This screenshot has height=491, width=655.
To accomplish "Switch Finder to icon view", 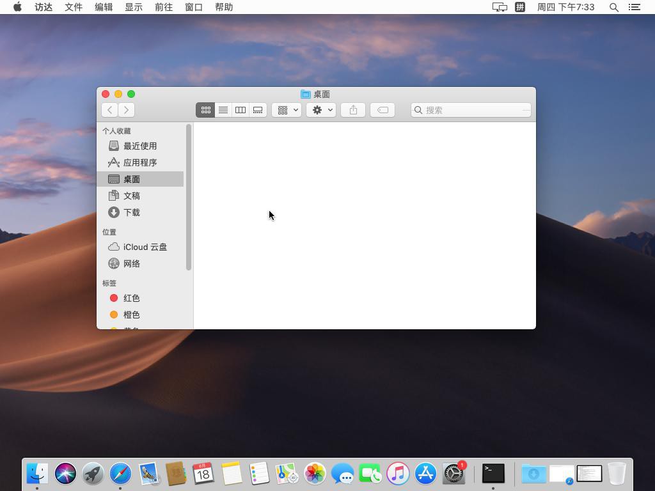I will (x=205, y=110).
